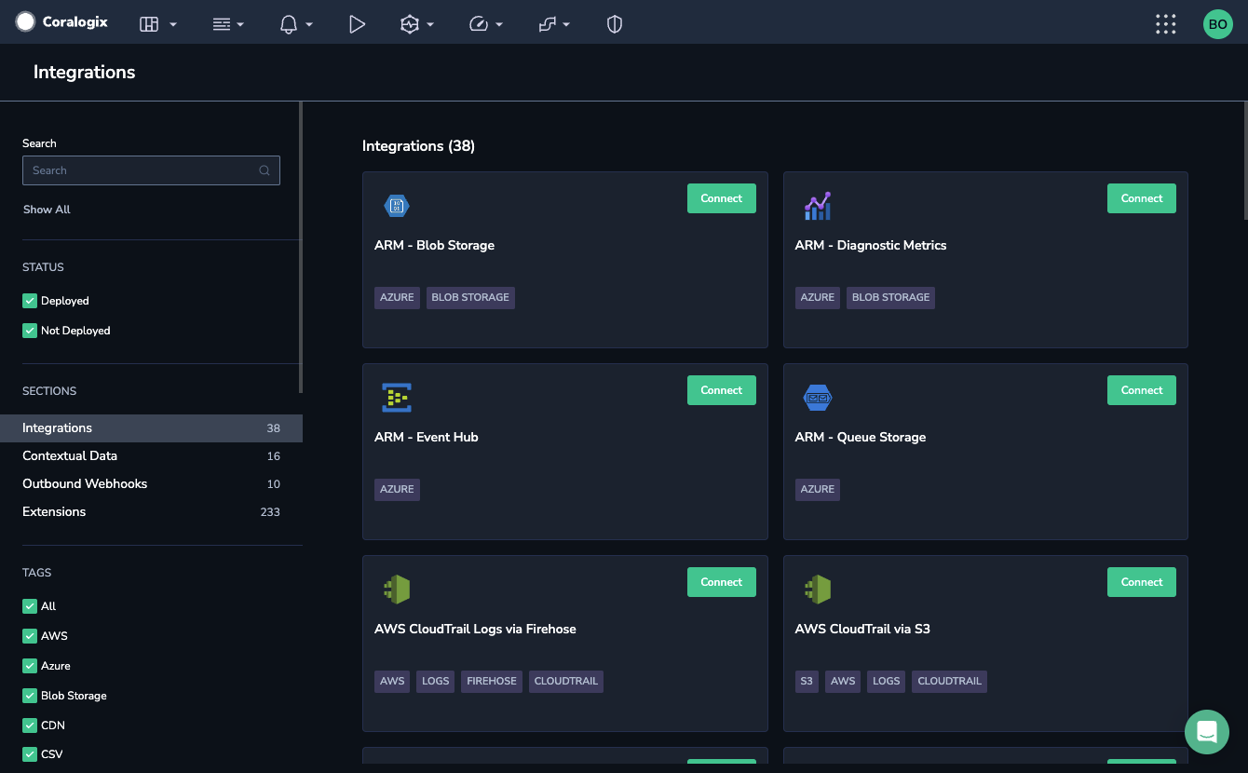1248x773 pixels.
Task: Select the Contextual Data section
Action: (151, 456)
